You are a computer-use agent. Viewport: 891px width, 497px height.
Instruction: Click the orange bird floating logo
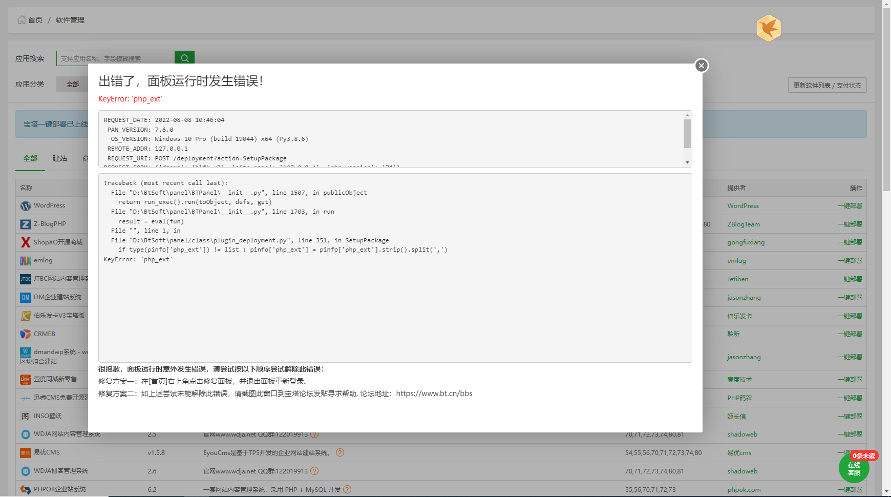coord(768,28)
